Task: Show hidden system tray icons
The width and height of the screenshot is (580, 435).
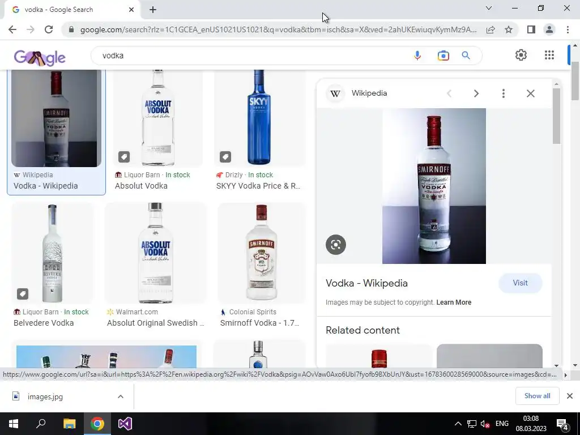Action: pyautogui.click(x=458, y=424)
